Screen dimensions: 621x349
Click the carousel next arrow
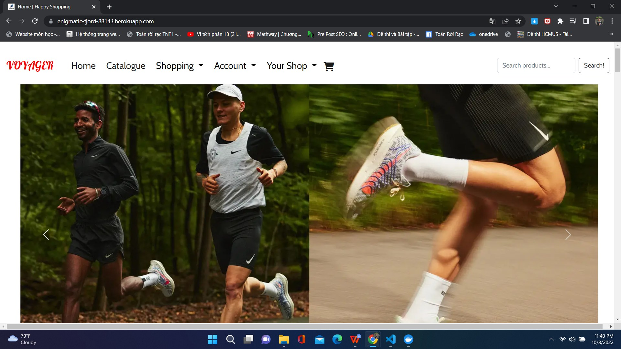point(568,235)
